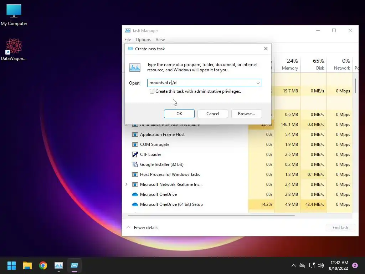Click the 5.4 MB memory cell

point(288,135)
